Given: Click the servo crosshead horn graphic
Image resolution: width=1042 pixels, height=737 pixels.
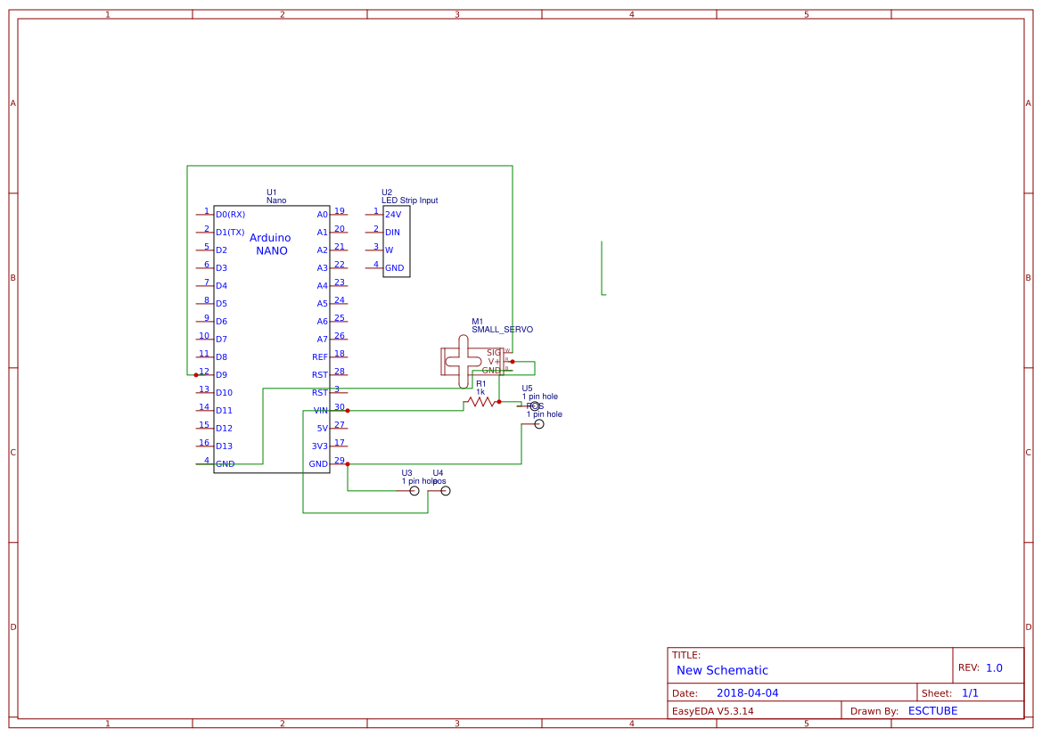Looking at the screenshot, I should point(463,360).
